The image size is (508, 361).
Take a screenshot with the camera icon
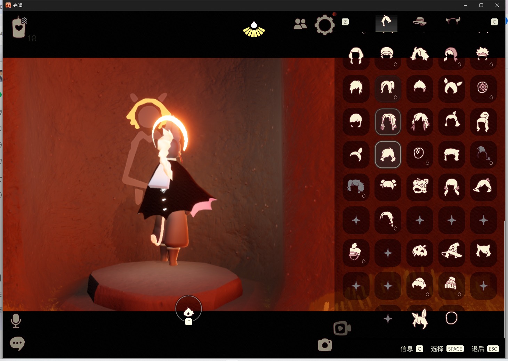point(325,344)
